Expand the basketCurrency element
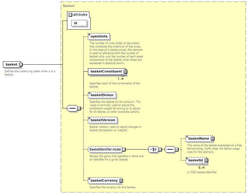 (x=121, y=181)
